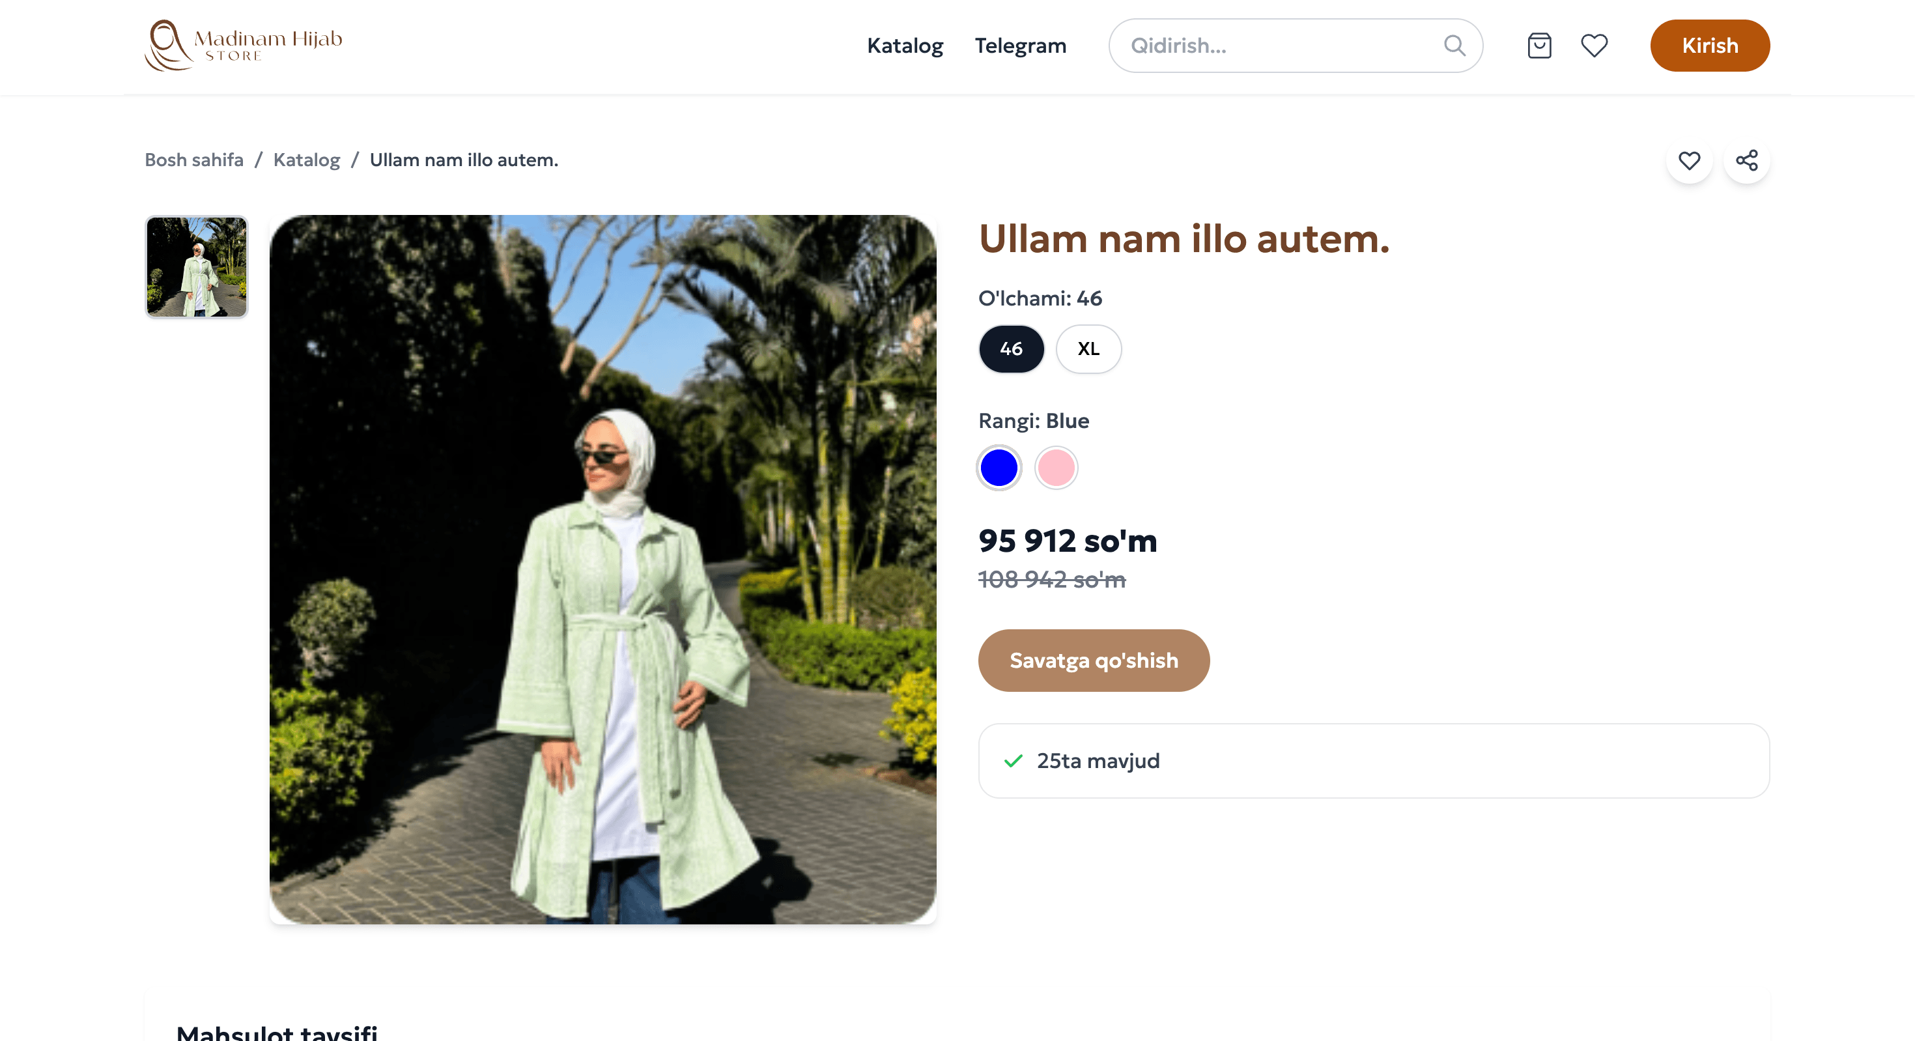Click the small product thumbnail image

pos(196,268)
